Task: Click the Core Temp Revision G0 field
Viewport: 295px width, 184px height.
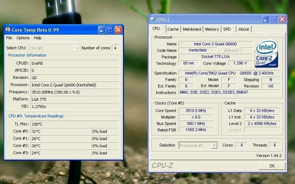Action: click(75, 78)
